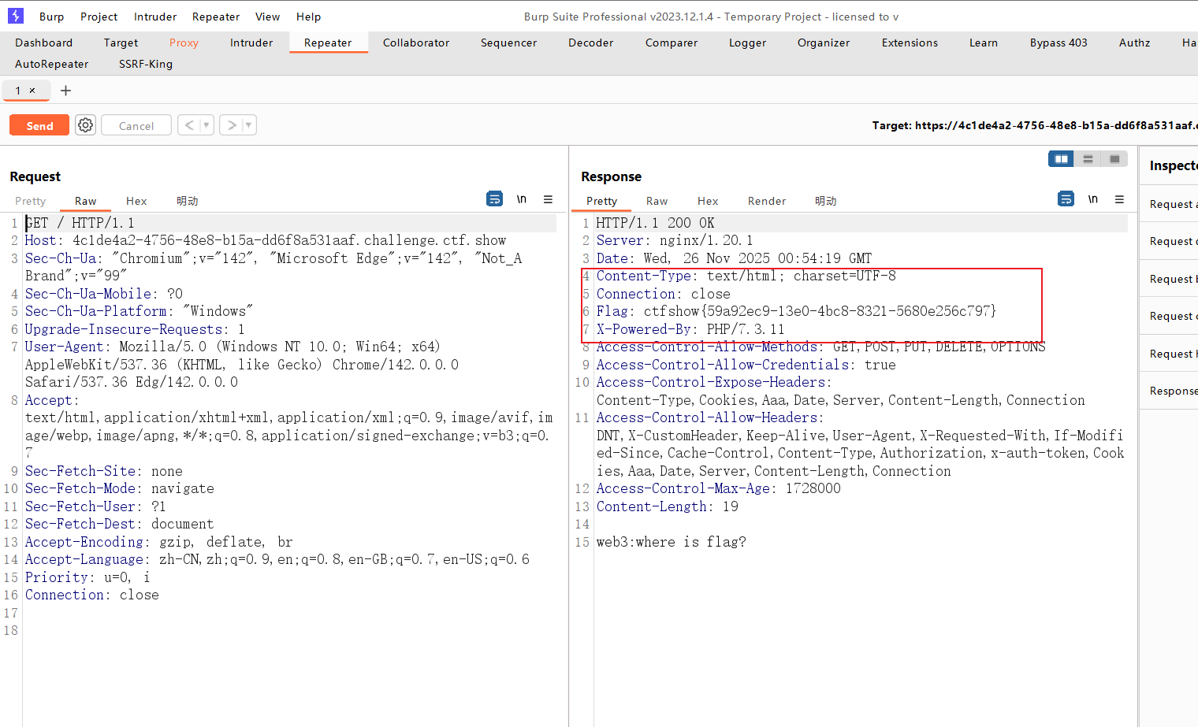Add a new Repeater tab

tap(66, 91)
